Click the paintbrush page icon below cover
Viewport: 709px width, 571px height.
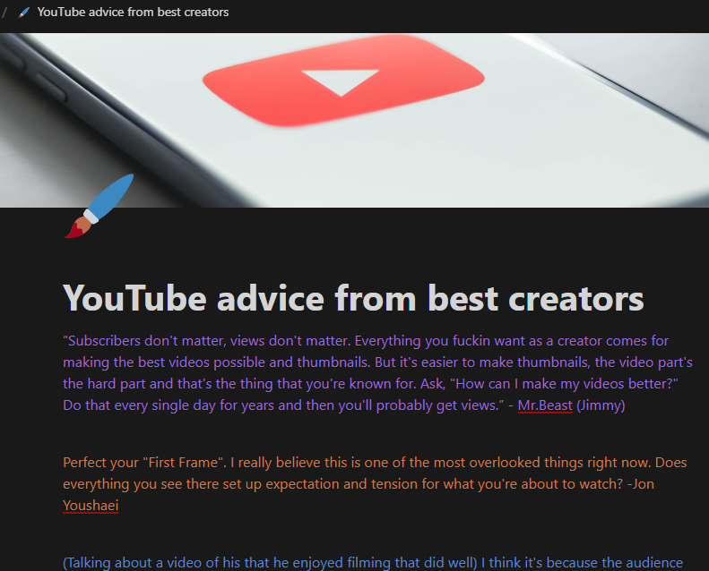(x=99, y=206)
